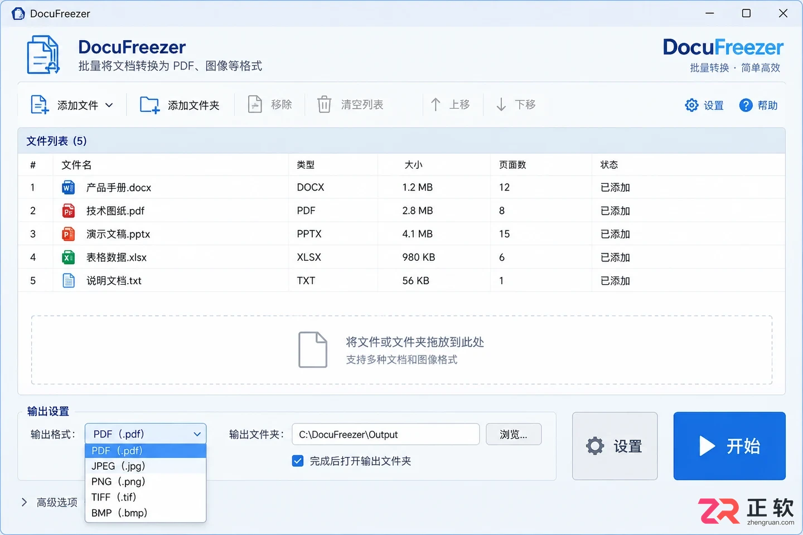Click the 帮助 question mark icon
Image resolution: width=803 pixels, height=535 pixels.
(746, 105)
